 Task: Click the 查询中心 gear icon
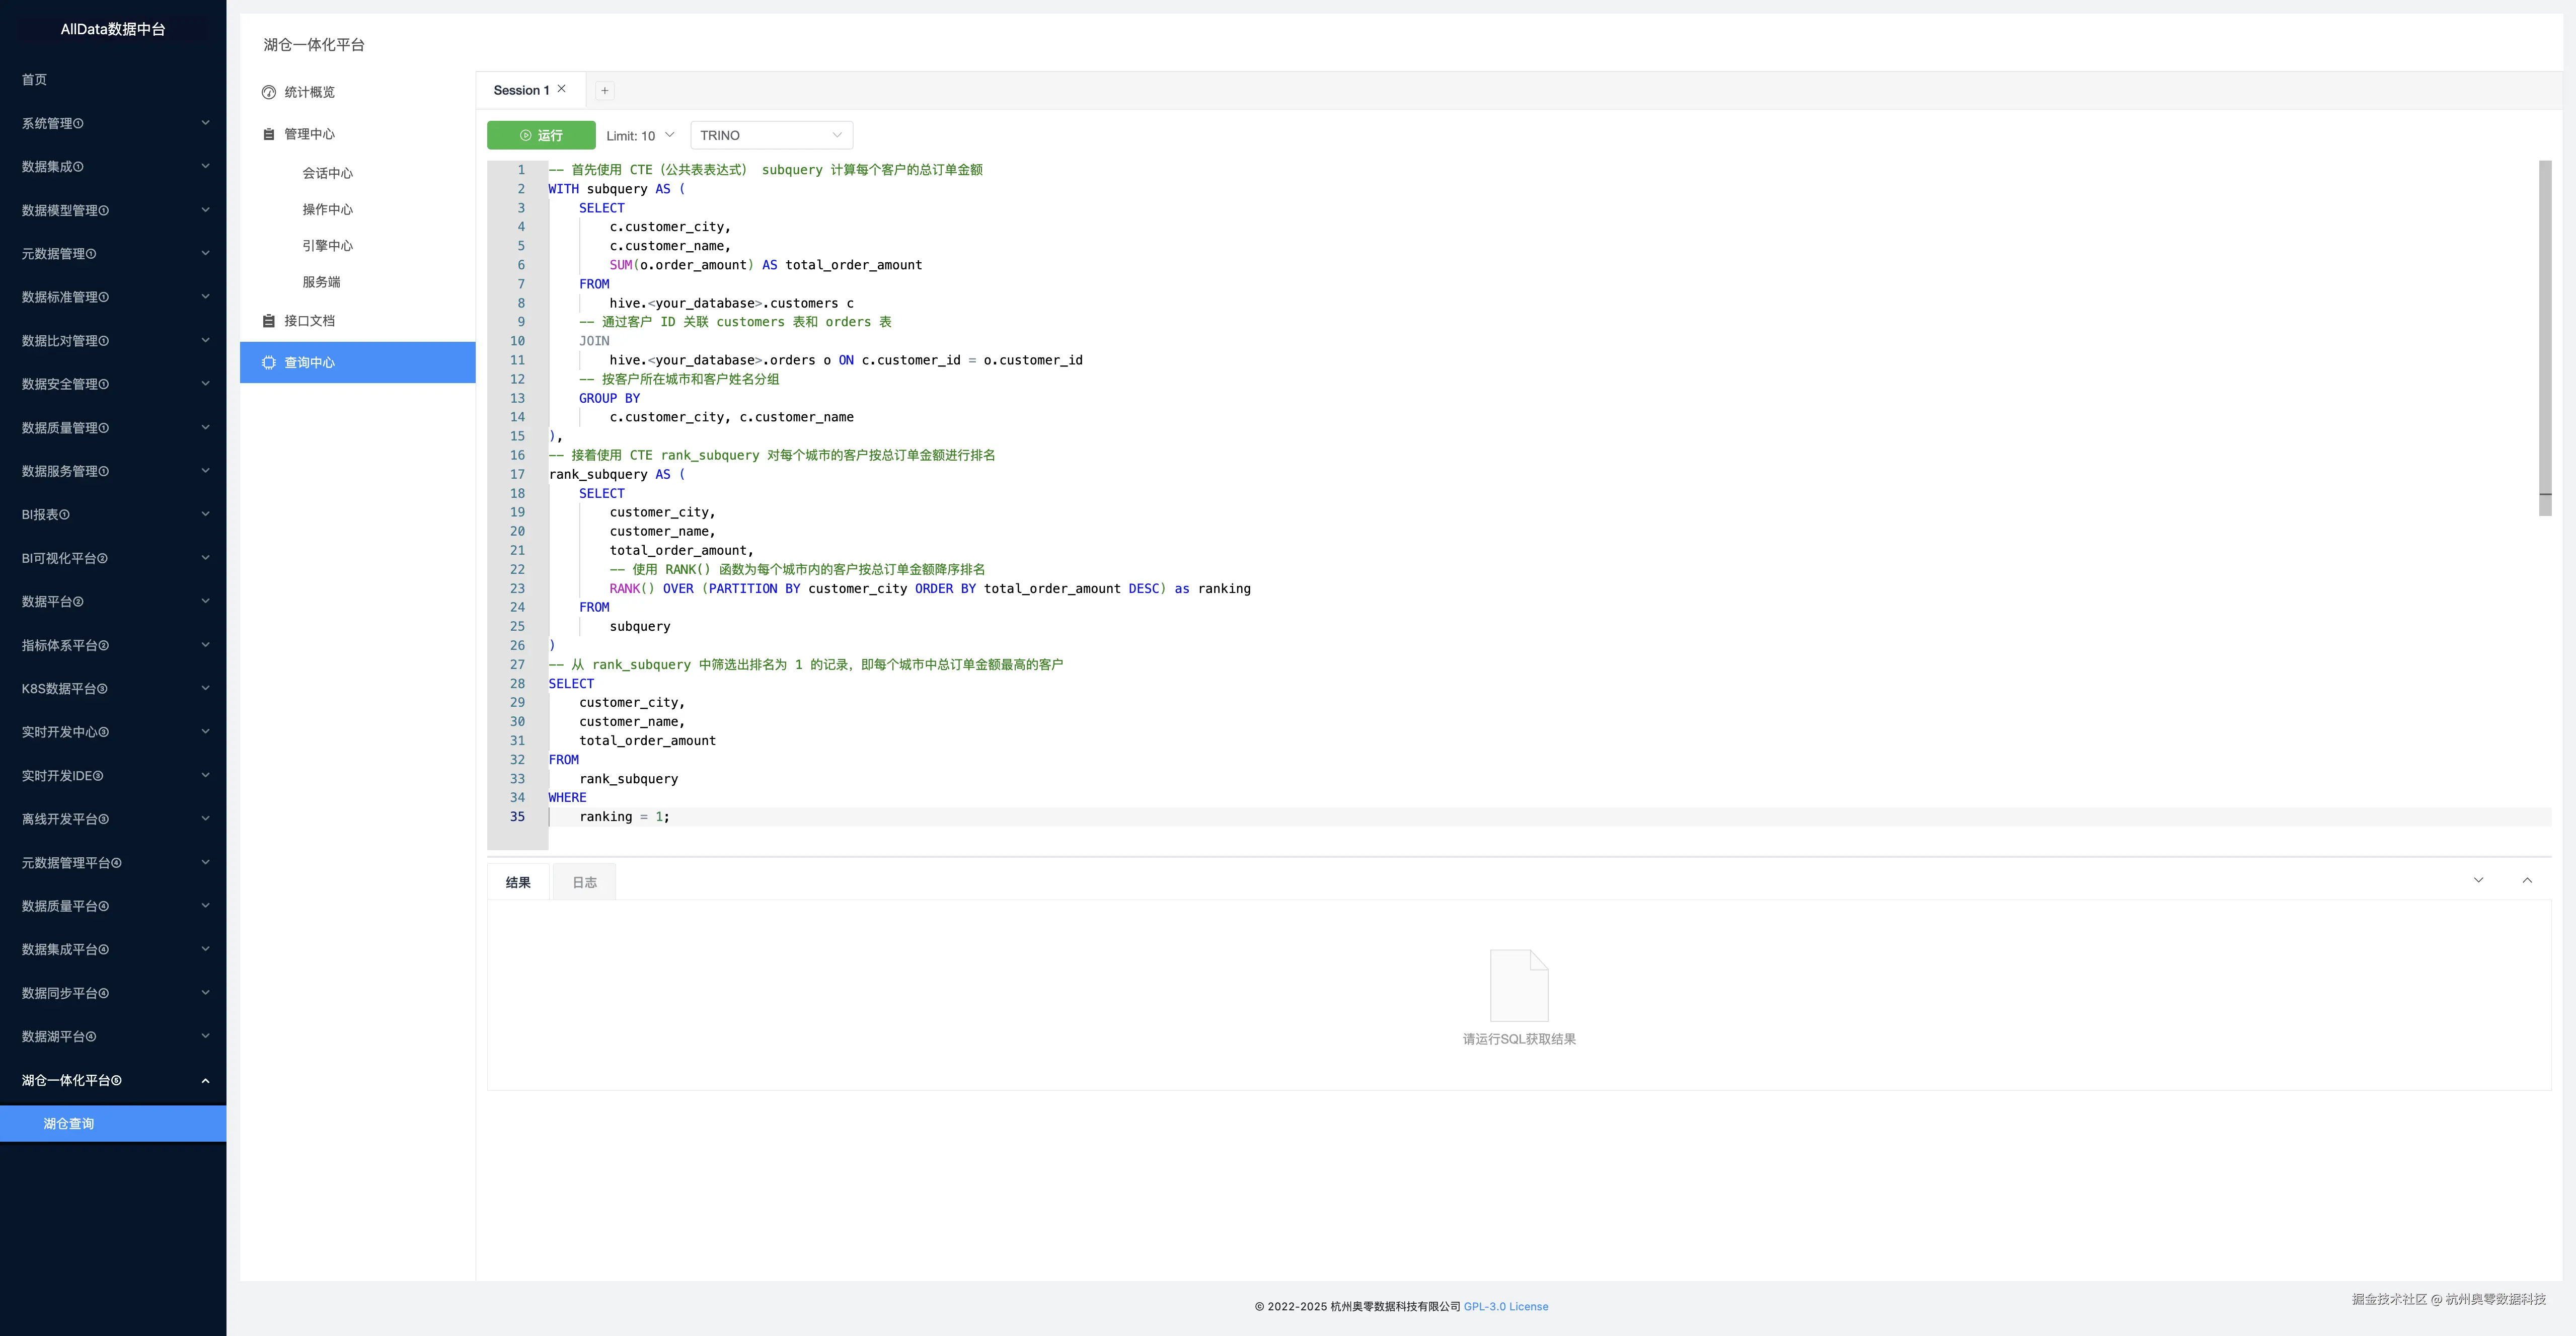[268, 363]
